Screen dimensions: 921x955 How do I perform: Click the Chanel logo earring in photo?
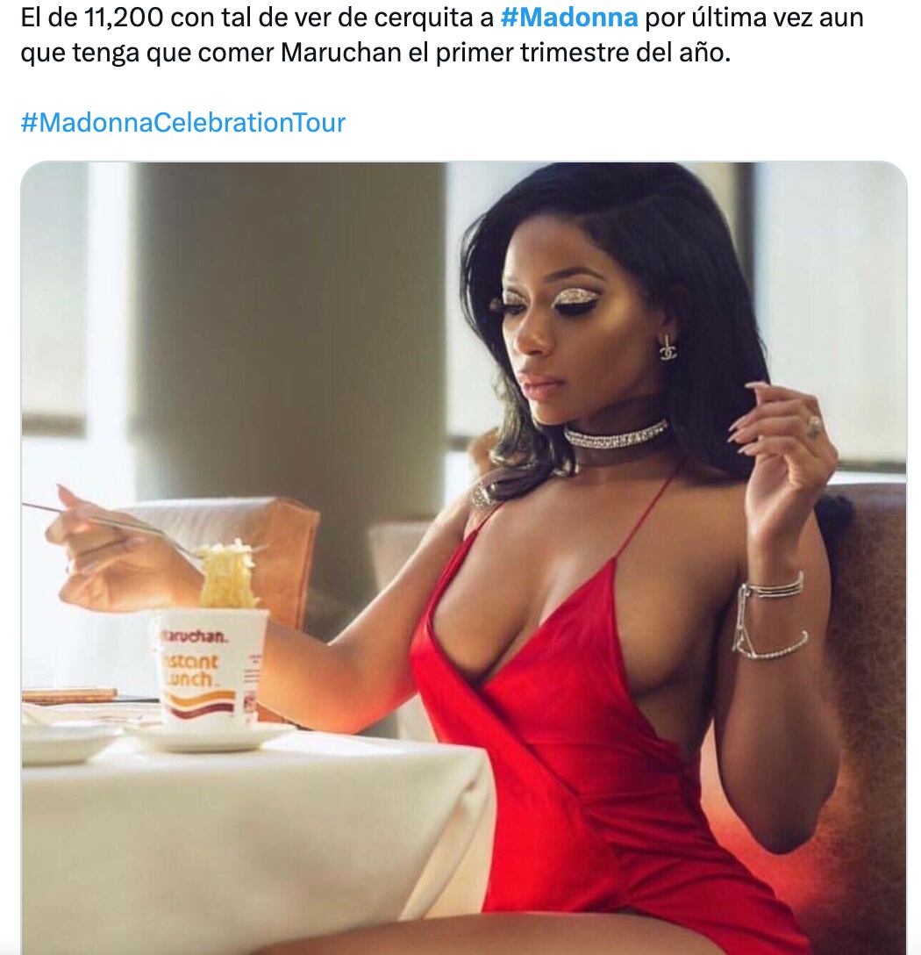[668, 348]
